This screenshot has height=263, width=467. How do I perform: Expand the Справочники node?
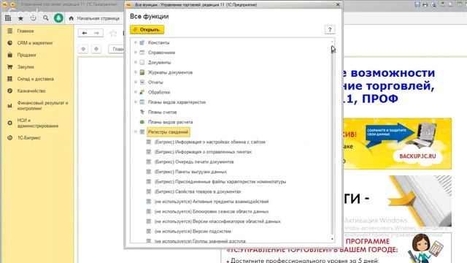[x=136, y=53]
